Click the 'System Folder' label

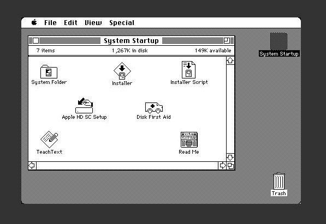point(49,82)
